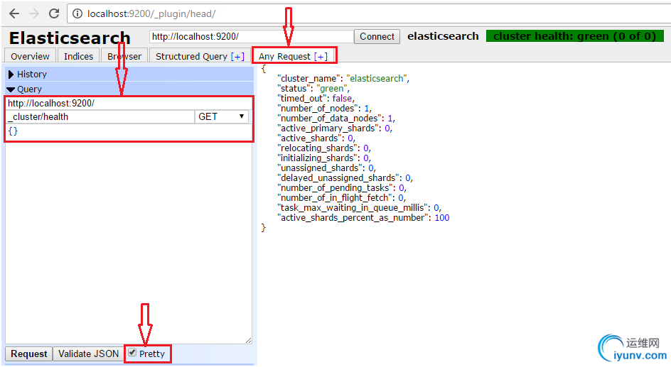Image resolution: width=671 pixels, height=367 pixels.
Task: Click the "number_of_nodes": 1 line
Action: (x=324, y=109)
